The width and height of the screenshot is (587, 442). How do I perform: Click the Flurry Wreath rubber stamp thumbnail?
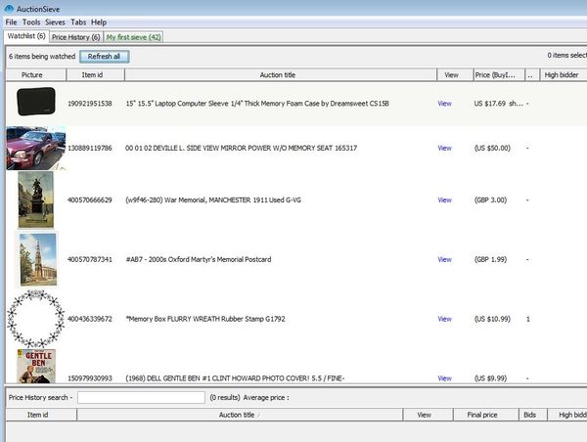click(33, 318)
